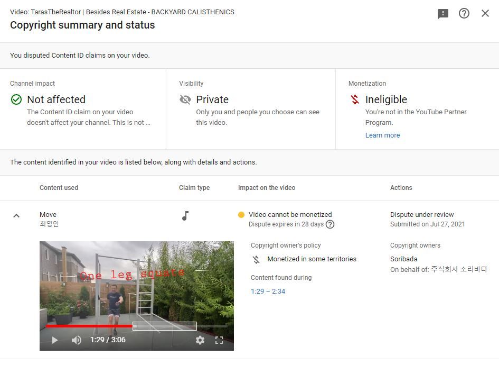
Task: Click the Monetized in some territories label
Action: point(312,259)
